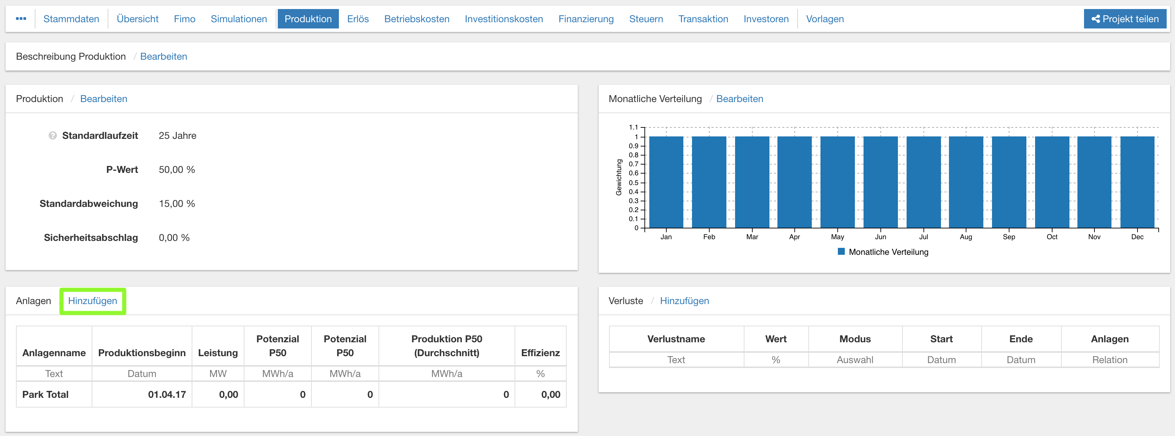
Task: Add a new Verluste entry
Action: coord(684,301)
